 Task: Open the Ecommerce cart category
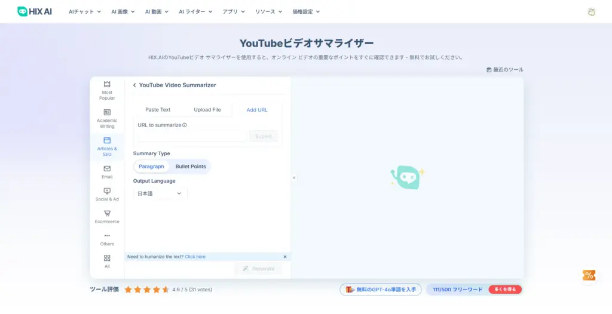(x=107, y=214)
